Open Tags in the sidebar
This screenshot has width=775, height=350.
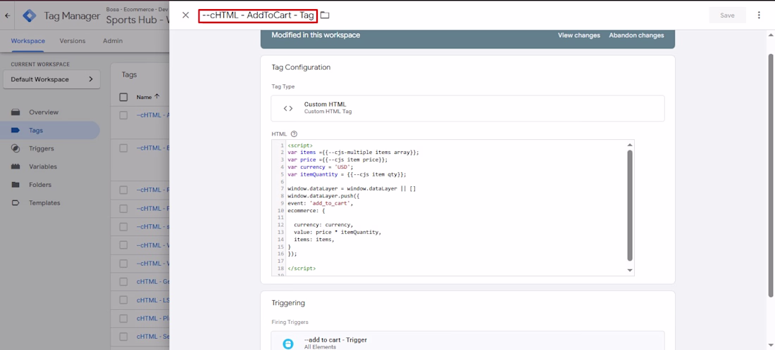(36, 131)
